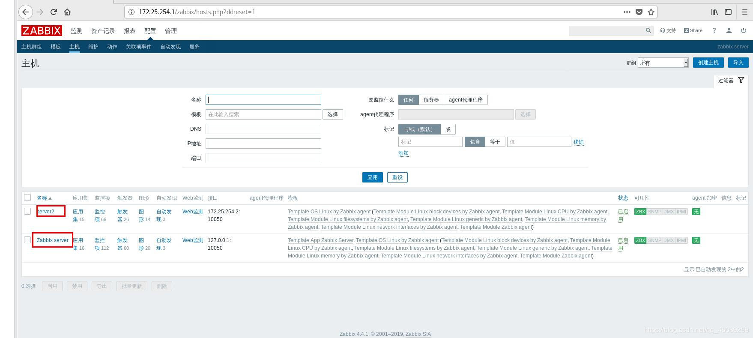This screenshot has width=753, height=338.
Task: Click the search magnifier icon
Action: 648,30
